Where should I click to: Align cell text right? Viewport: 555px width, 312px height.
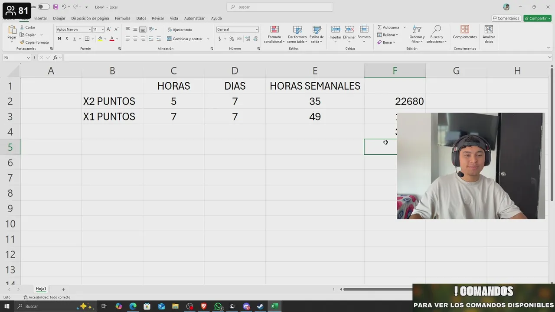click(x=143, y=39)
